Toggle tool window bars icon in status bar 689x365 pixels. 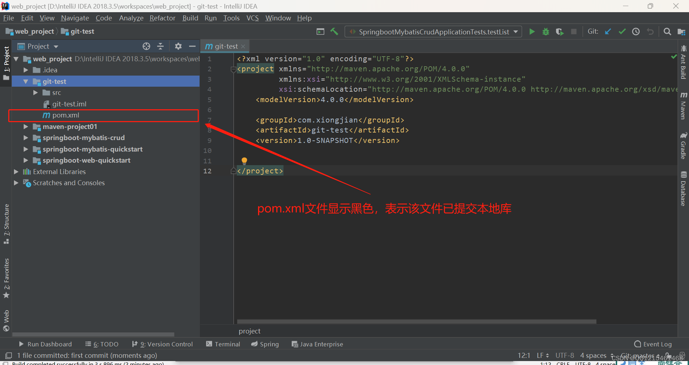(9, 355)
